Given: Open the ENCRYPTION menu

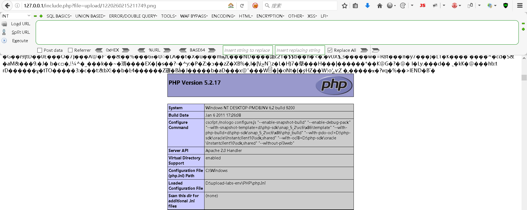Looking at the screenshot, I should point(270,16).
